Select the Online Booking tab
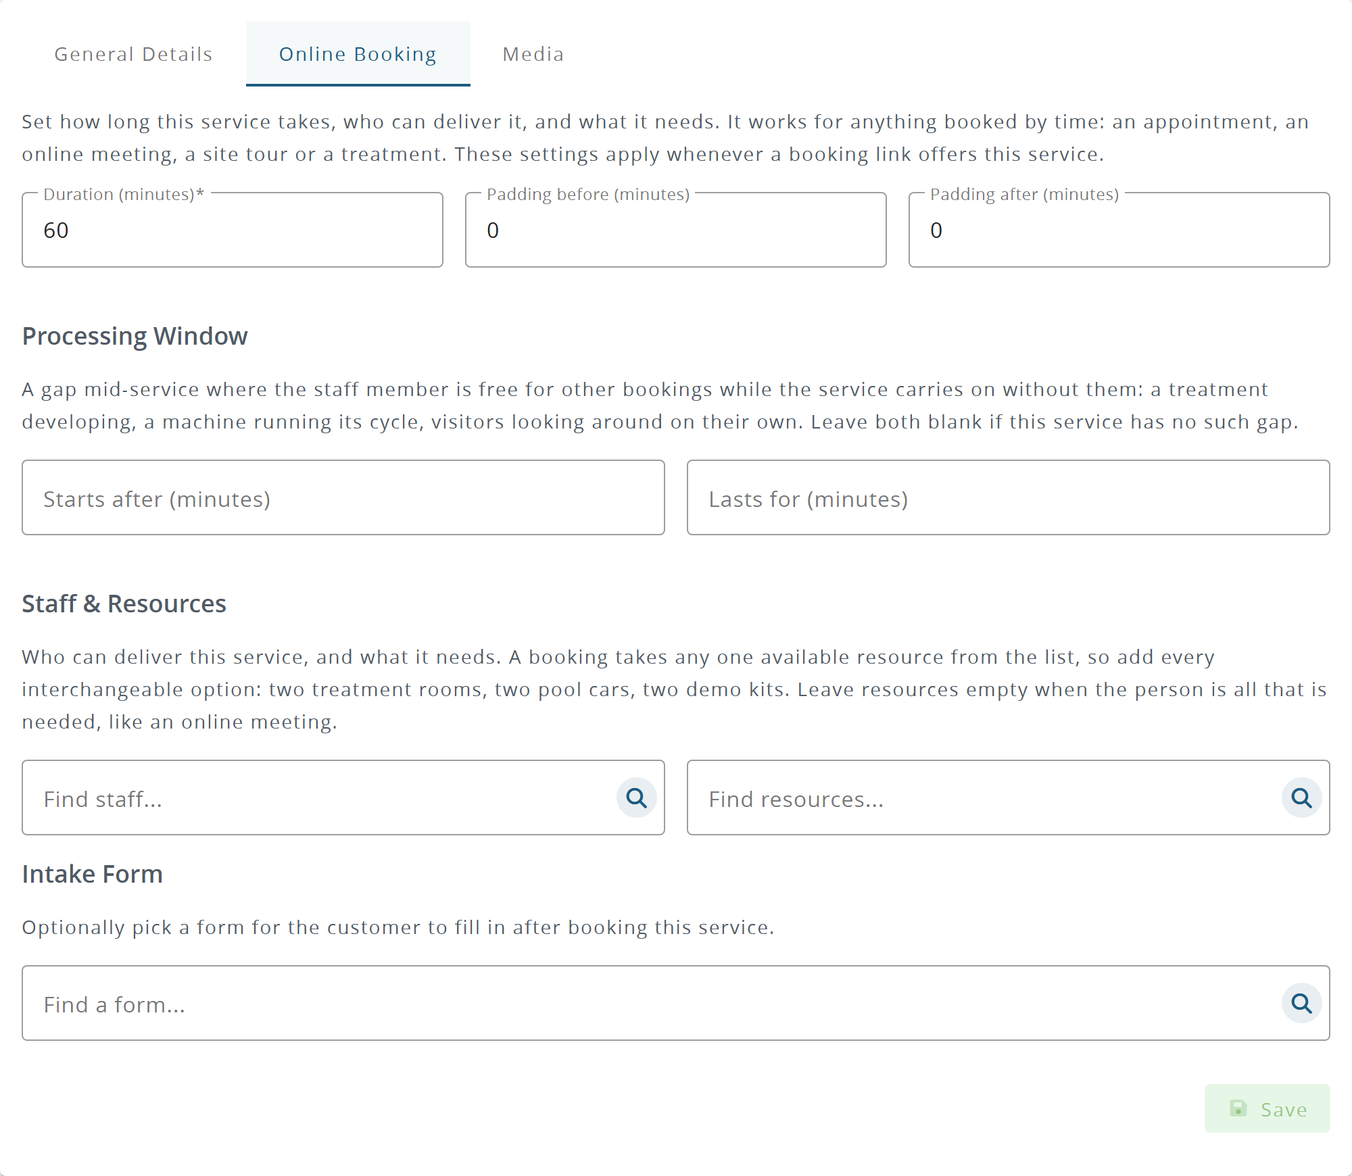 point(358,54)
